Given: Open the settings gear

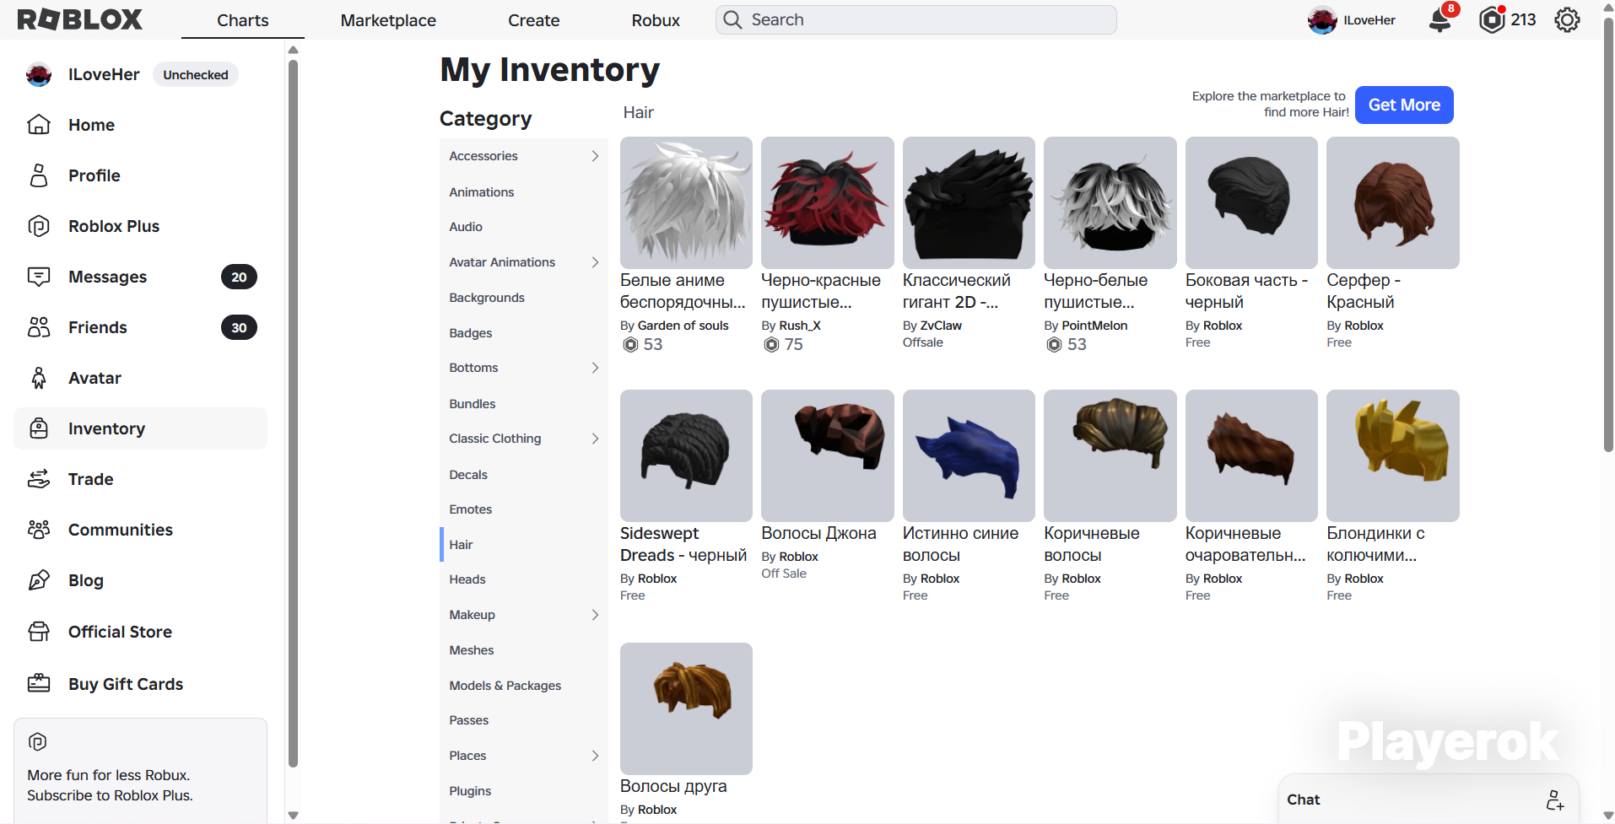Looking at the screenshot, I should coord(1567,19).
